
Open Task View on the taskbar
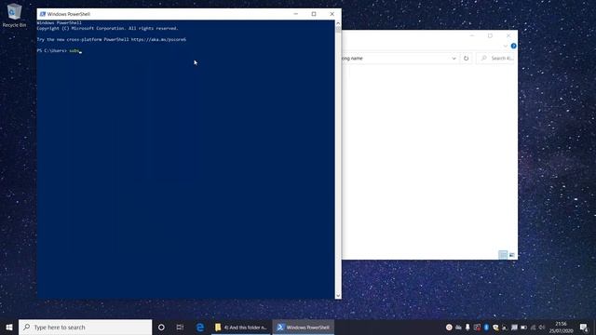click(180, 327)
